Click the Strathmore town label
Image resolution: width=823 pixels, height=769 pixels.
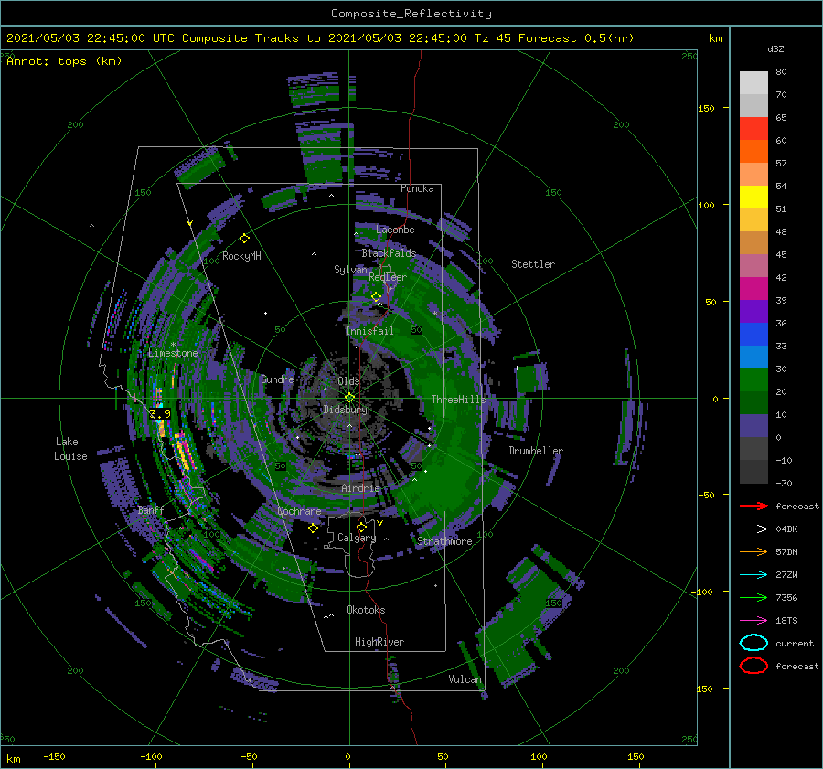(x=444, y=541)
